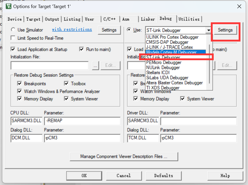Click the with restrictions link
This screenshot has height=185, width=248.
72,29
